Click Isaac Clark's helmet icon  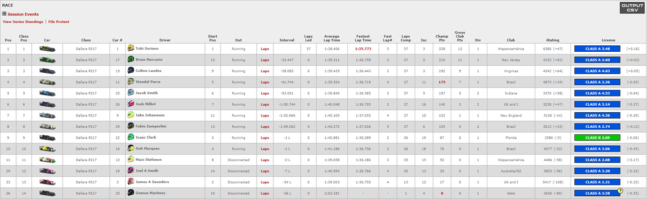pos(130,137)
